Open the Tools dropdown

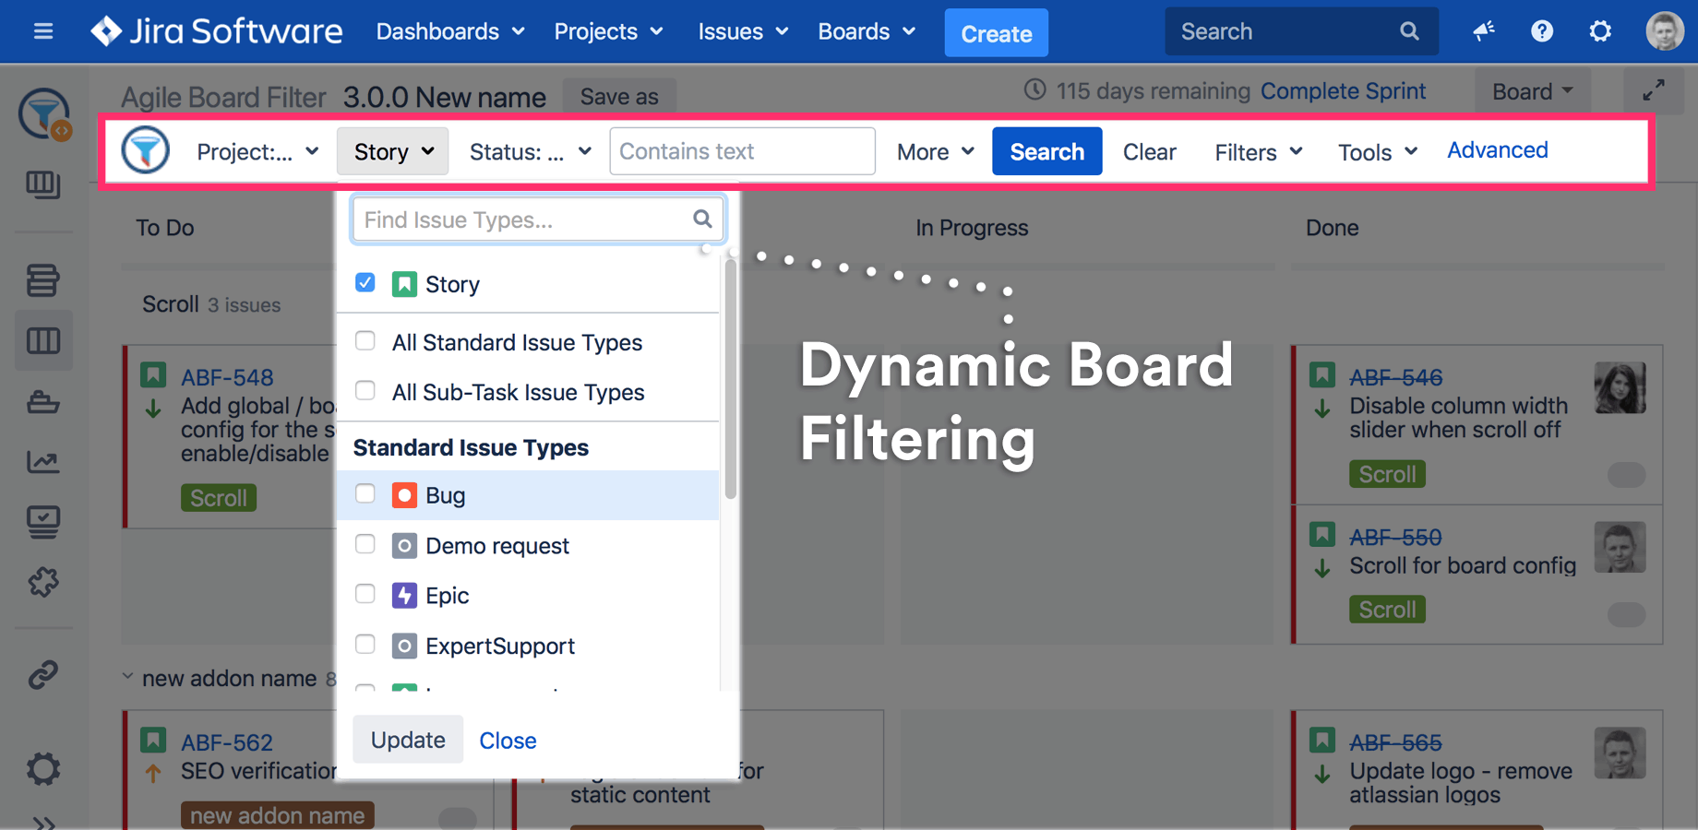[x=1375, y=151]
